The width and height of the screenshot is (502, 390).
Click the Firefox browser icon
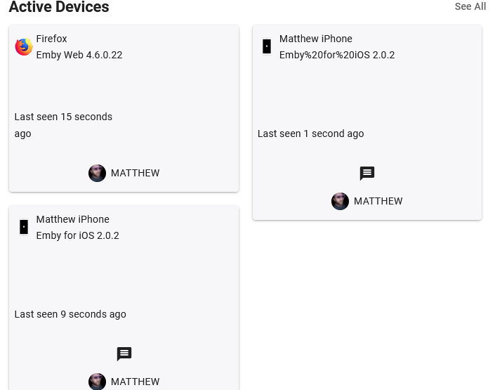(x=24, y=47)
